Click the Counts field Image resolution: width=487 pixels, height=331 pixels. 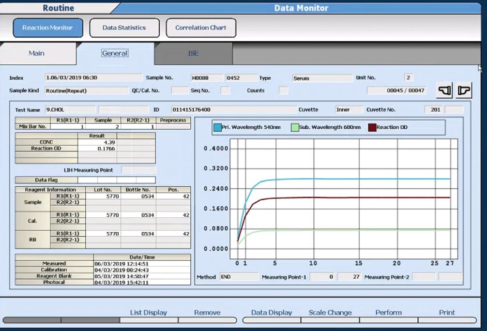283,90
